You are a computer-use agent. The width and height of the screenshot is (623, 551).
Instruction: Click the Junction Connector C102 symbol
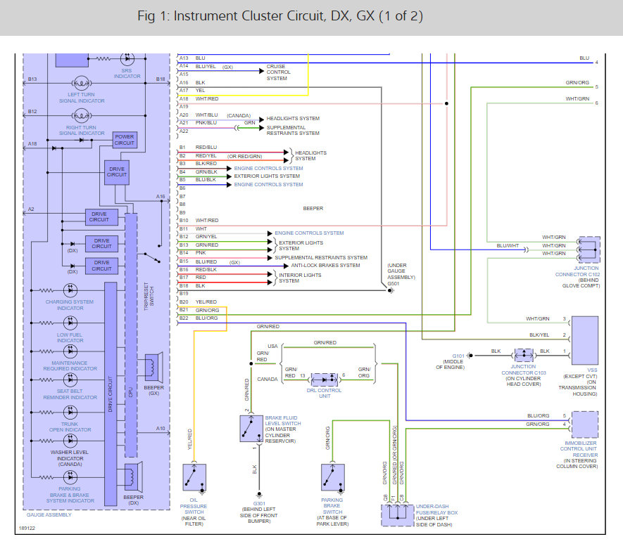pos(589,249)
